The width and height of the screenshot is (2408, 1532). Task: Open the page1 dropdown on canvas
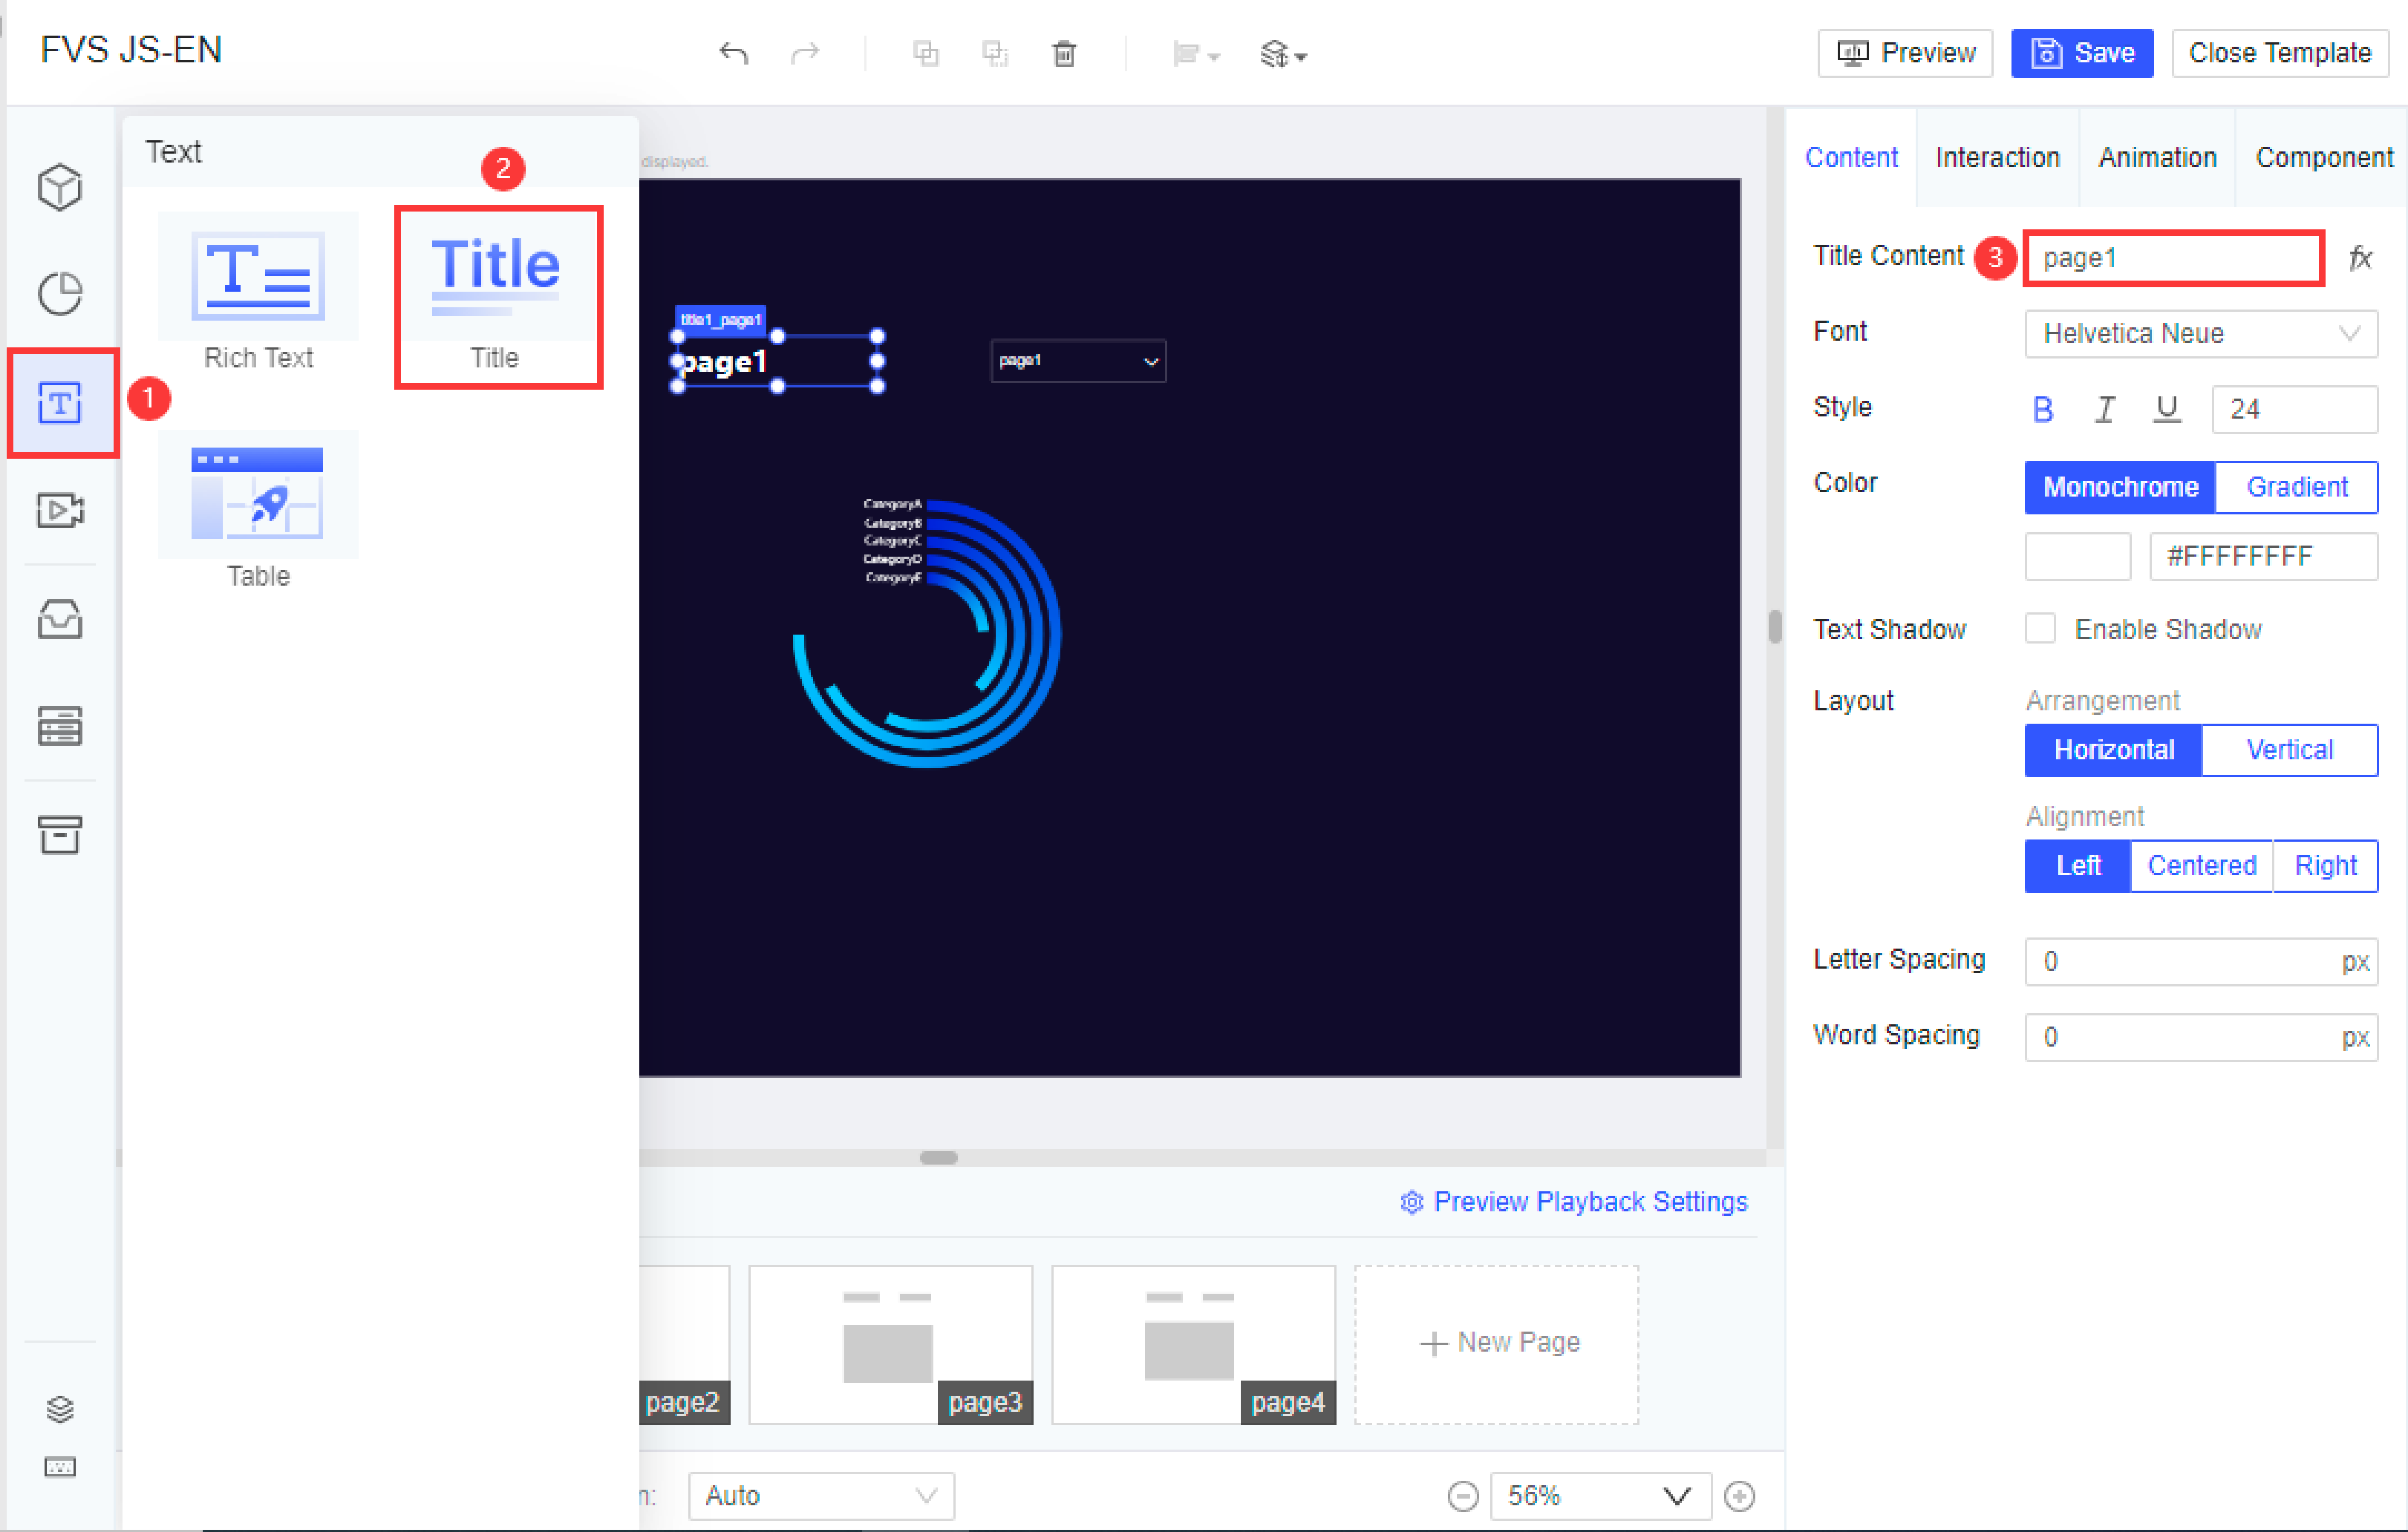1078,361
